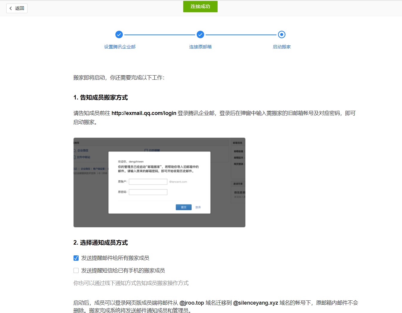Open the 启动搬家 step label
The height and width of the screenshot is (313, 402).
pyautogui.click(x=282, y=47)
